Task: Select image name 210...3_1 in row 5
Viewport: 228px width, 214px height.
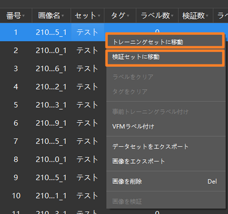Action: pyautogui.click(x=51, y=105)
